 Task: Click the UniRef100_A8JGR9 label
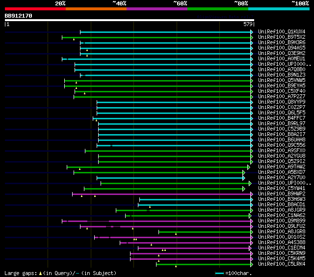tap(282, 210)
